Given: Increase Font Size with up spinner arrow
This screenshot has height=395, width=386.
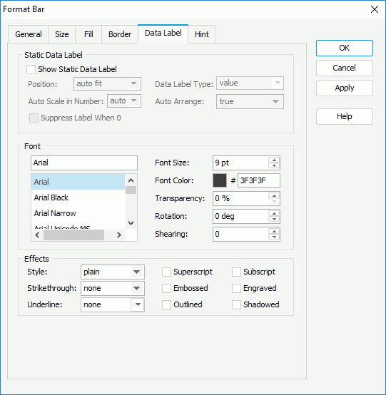Looking at the screenshot, I should 274,160.
